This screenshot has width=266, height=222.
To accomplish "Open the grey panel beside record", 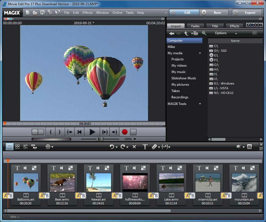I will click(133, 132).
